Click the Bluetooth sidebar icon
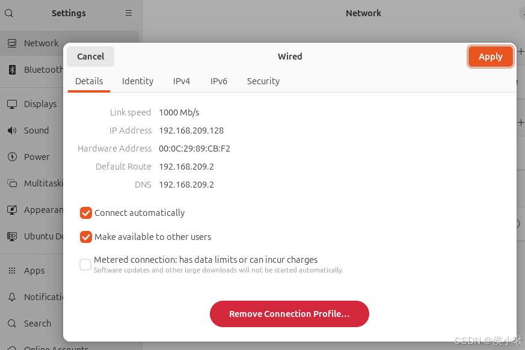 coord(12,70)
